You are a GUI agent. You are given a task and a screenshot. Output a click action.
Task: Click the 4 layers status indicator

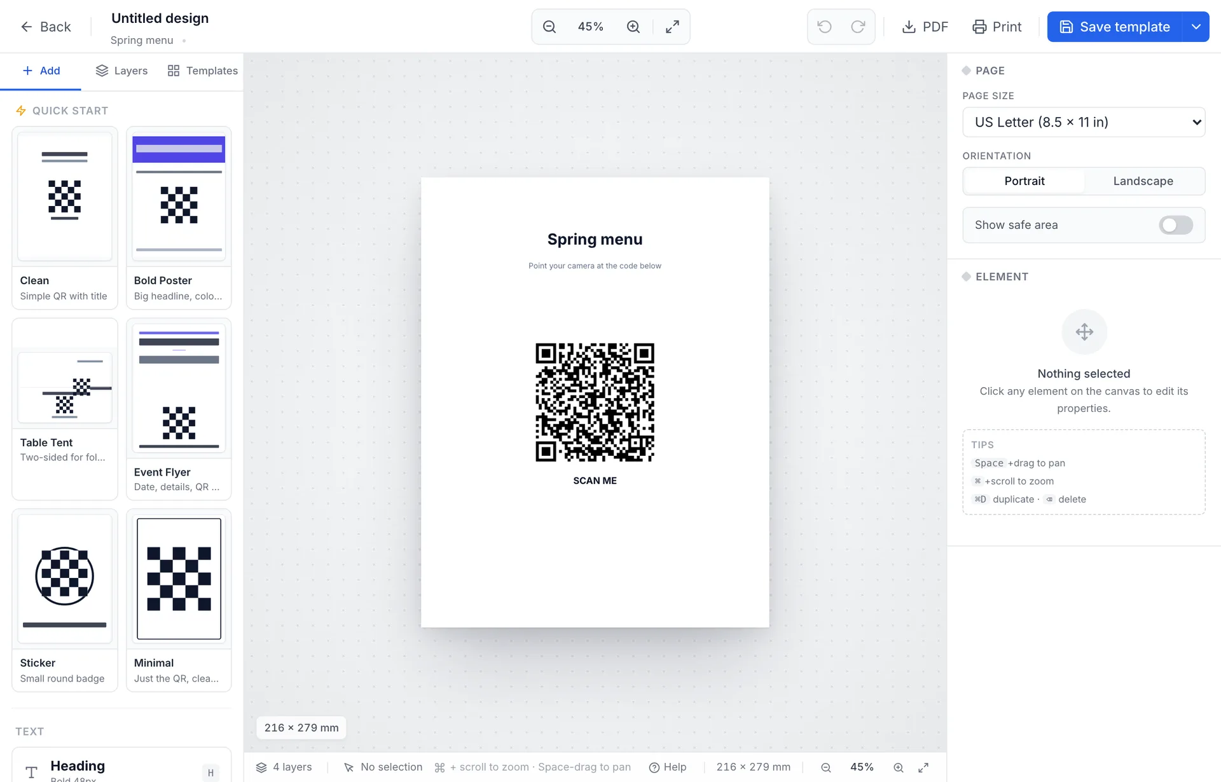point(284,767)
